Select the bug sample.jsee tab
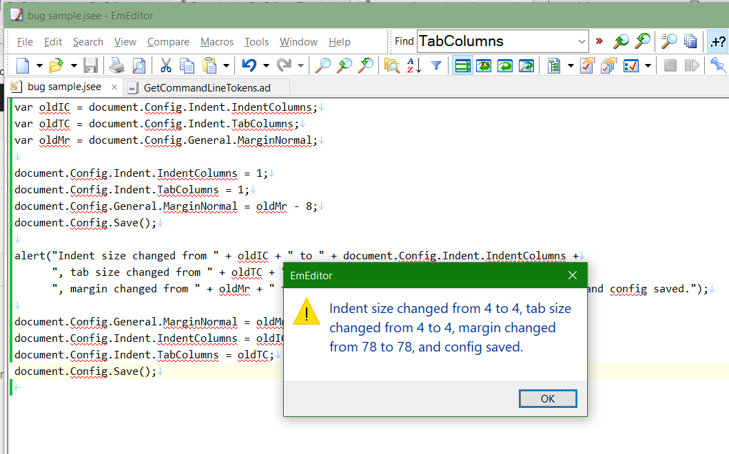 point(64,87)
